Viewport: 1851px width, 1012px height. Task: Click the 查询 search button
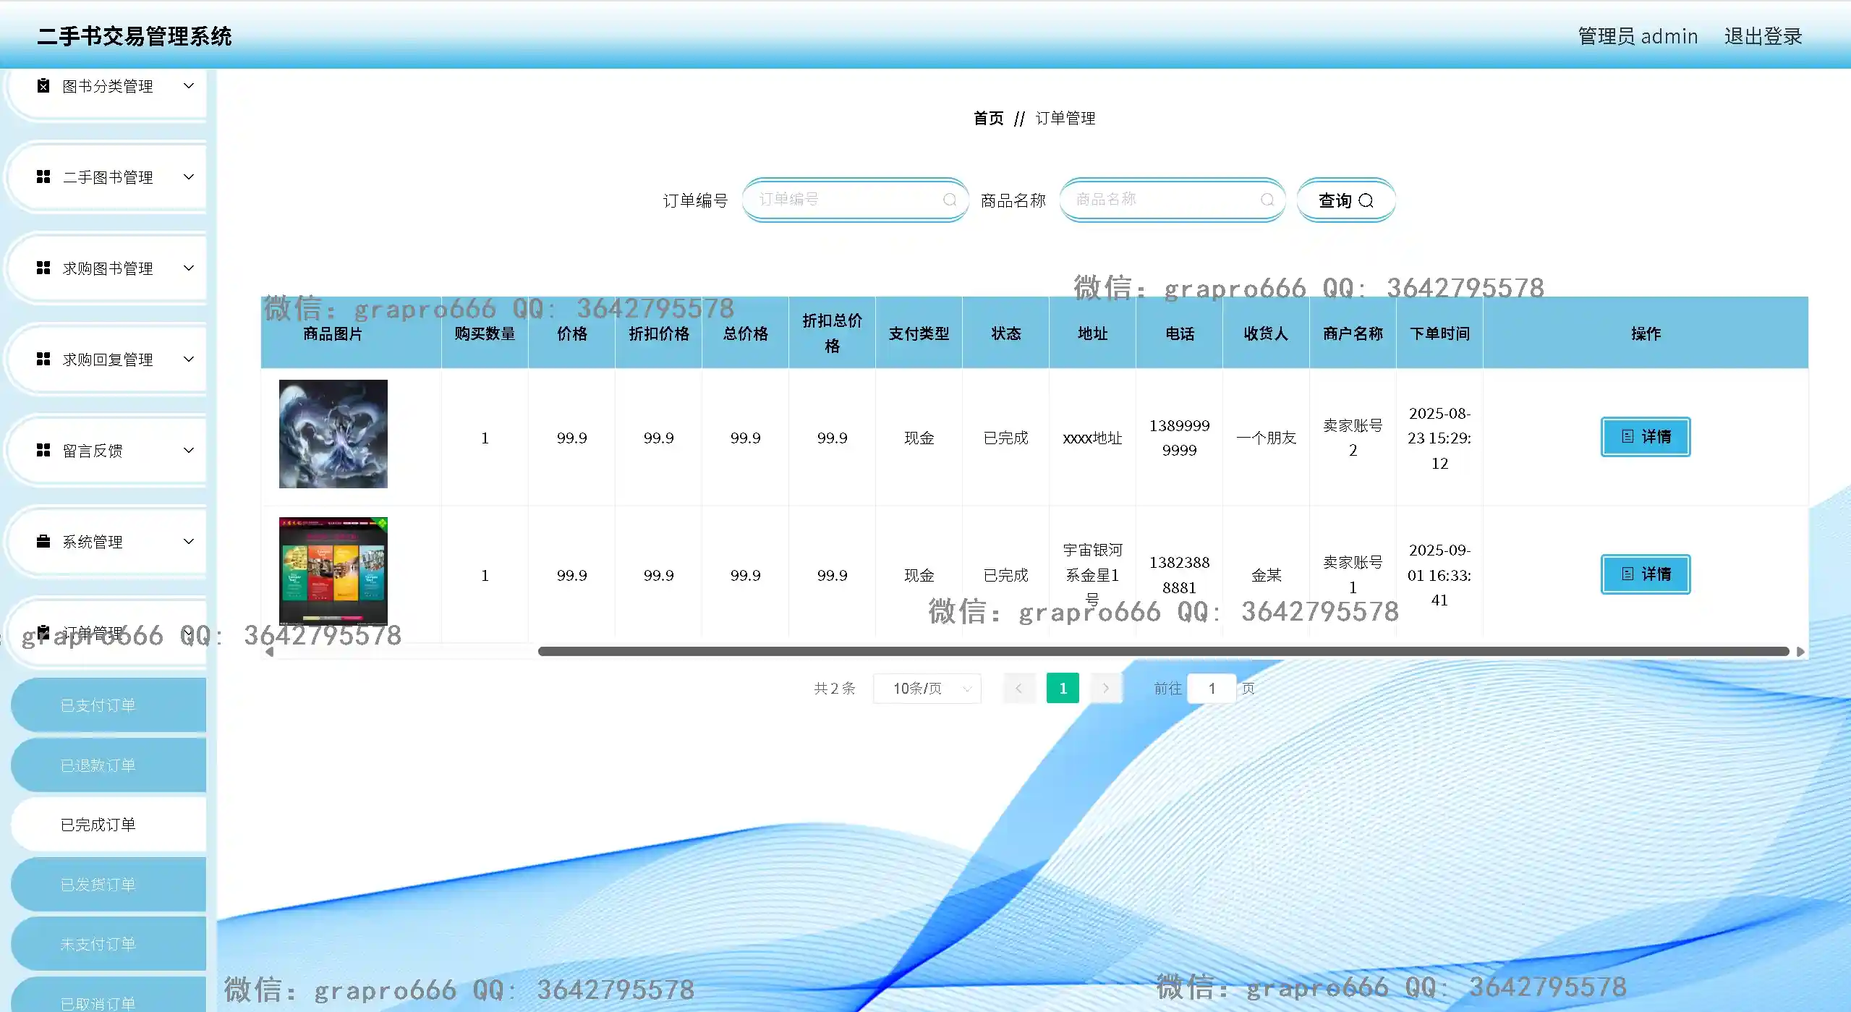coord(1345,200)
